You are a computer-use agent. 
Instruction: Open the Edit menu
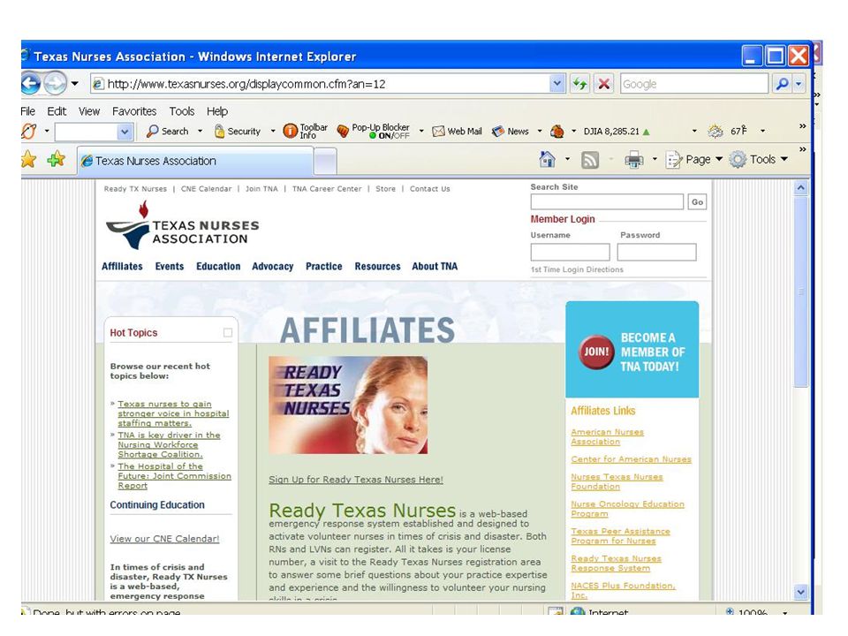point(57,111)
